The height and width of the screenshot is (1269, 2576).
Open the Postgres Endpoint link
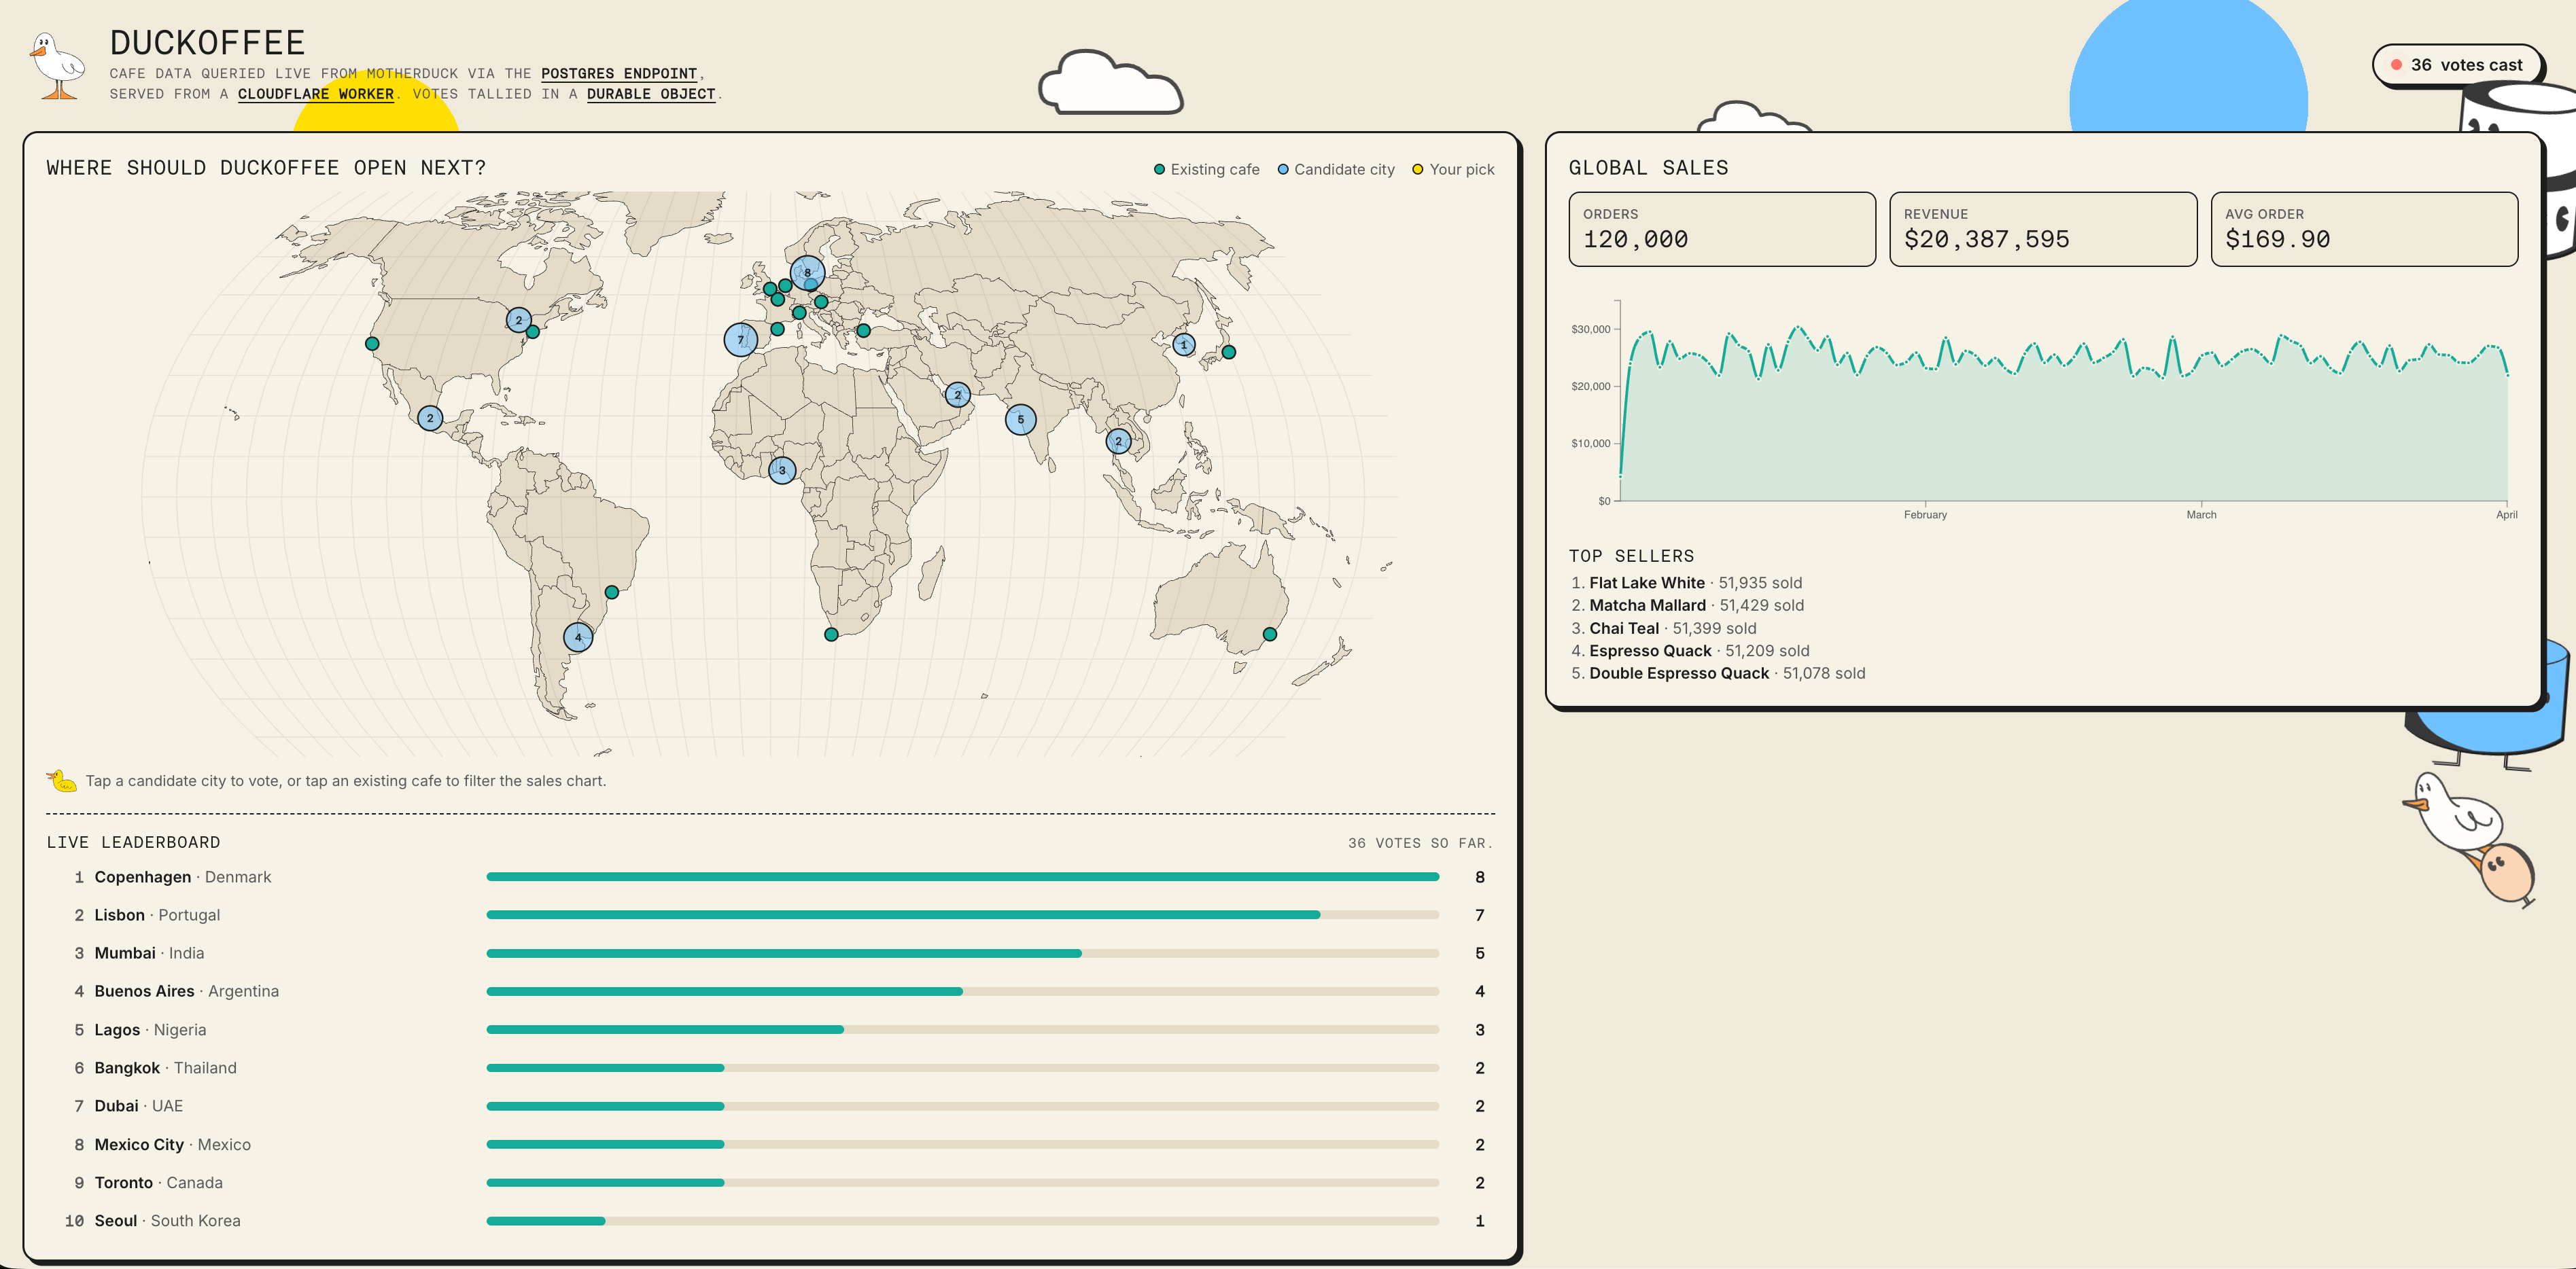click(x=619, y=73)
